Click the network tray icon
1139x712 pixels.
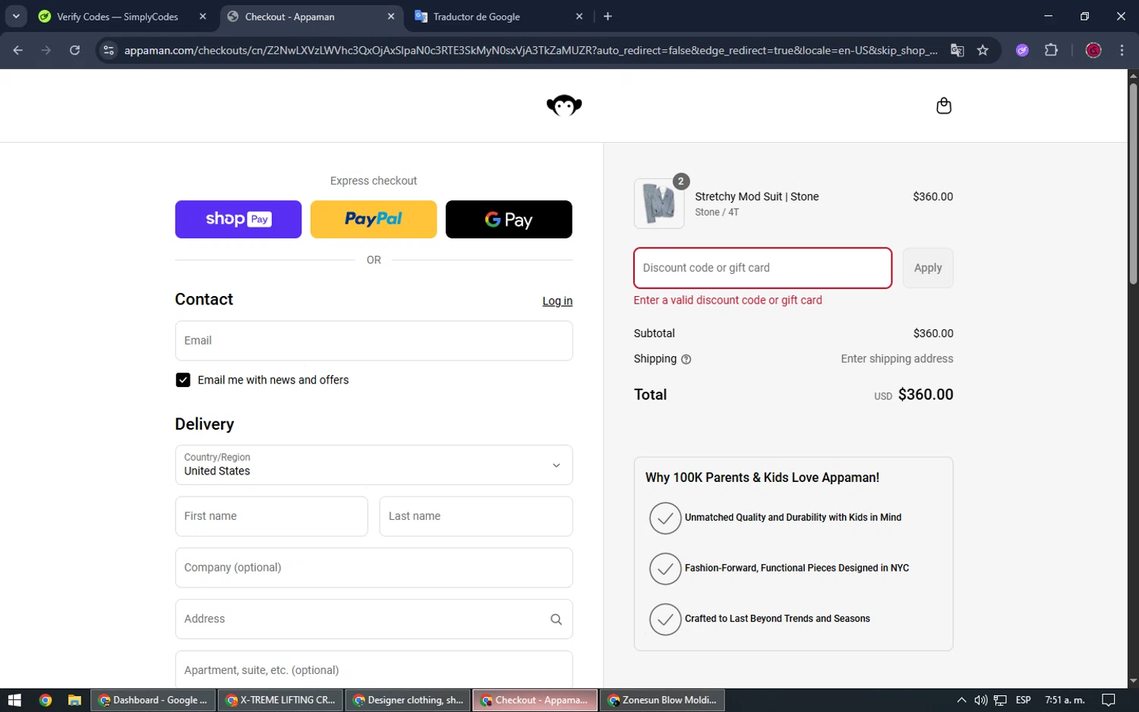(x=1000, y=700)
